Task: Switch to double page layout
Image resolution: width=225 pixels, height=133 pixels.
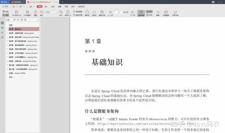Action: click(149, 15)
